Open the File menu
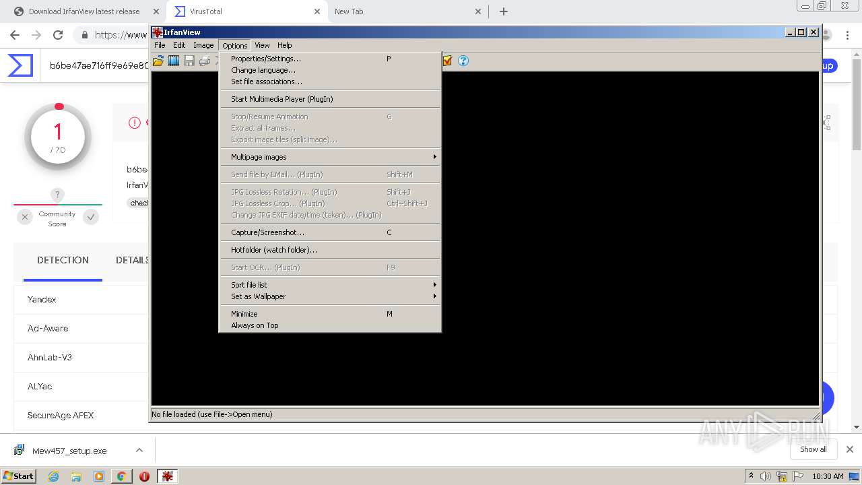Screen dimensions: 862x485 click(160, 45)
